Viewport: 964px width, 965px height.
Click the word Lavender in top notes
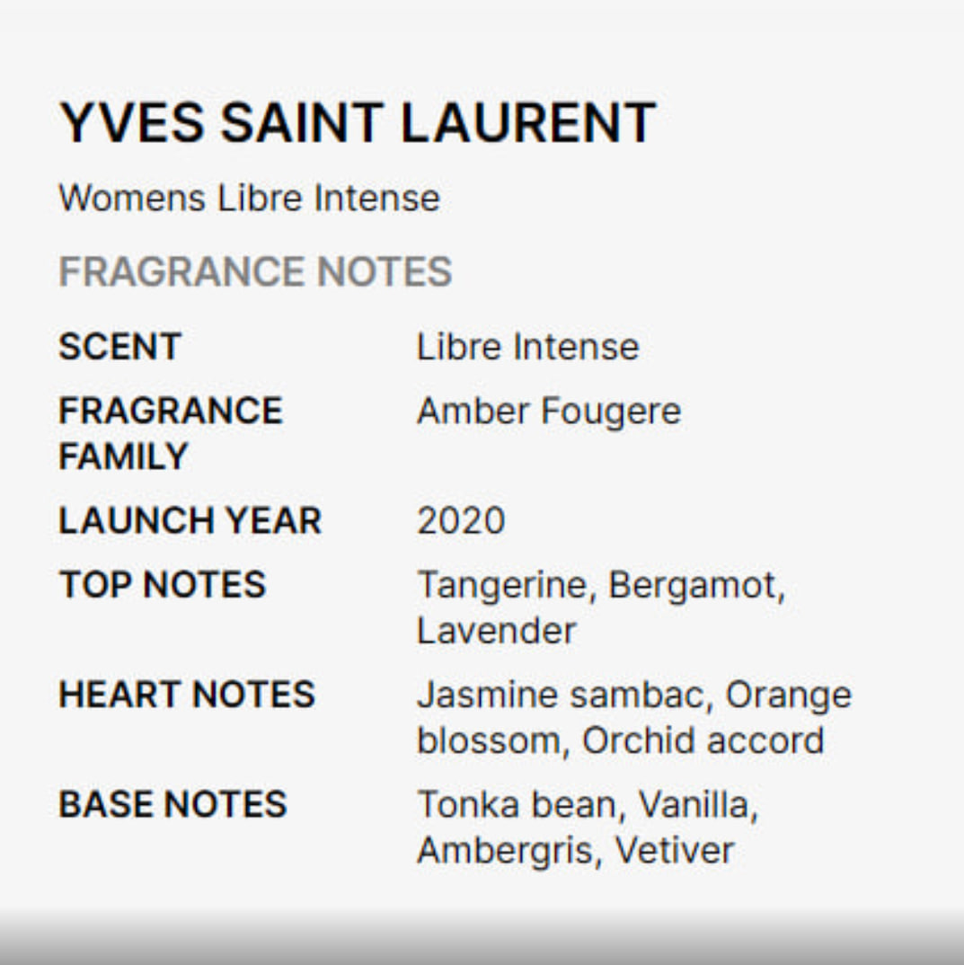(x=496, y=631)
